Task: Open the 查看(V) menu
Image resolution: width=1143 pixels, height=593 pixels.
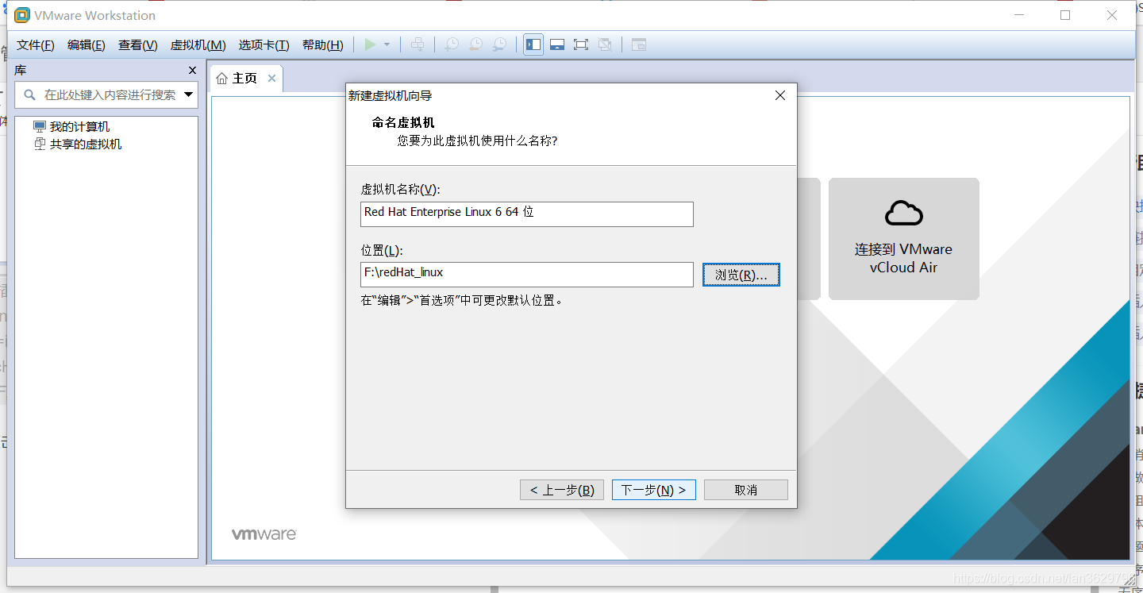Action: [x=138, y=45]
